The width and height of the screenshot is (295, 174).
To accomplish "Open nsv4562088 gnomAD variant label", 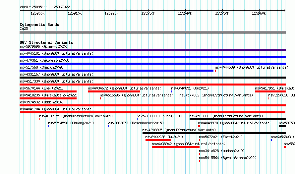I will (226, 116).
